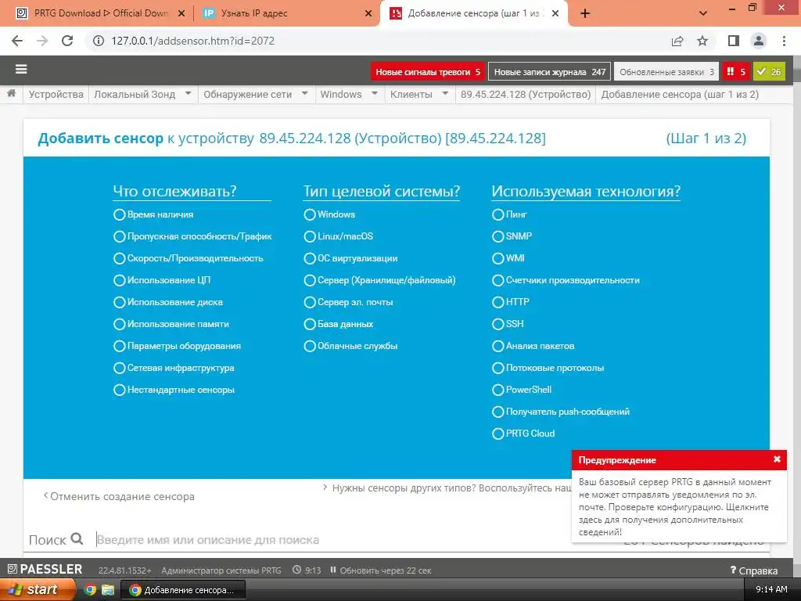
Task: Launch Chrome from quick launch bar
Action: [x=90, y=590]
